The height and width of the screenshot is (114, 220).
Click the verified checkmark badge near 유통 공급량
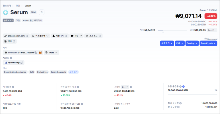183,87
